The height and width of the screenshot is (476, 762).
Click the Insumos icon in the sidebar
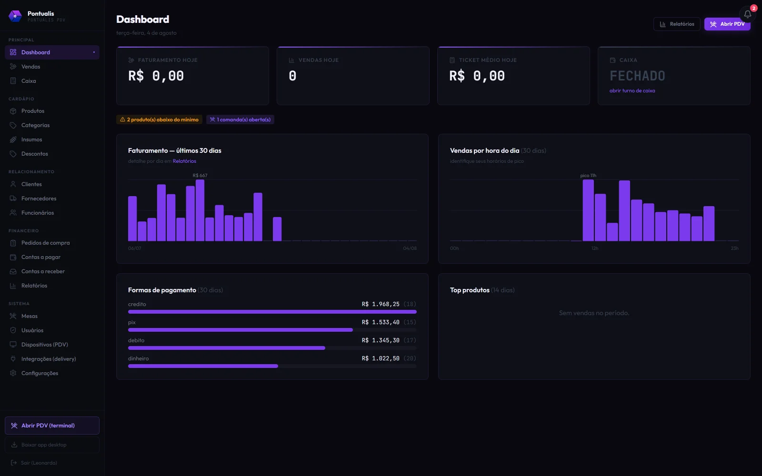tap(13, 139)
